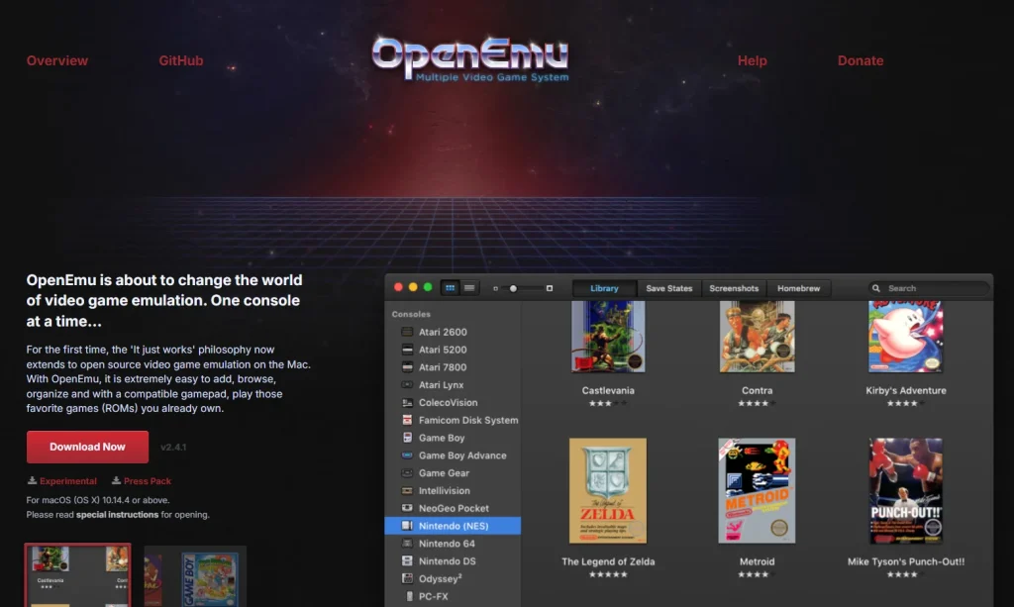Switch to grid view mode
Image resolution: width=1014 pixels, height=607 pixels.
pos(450,287)
